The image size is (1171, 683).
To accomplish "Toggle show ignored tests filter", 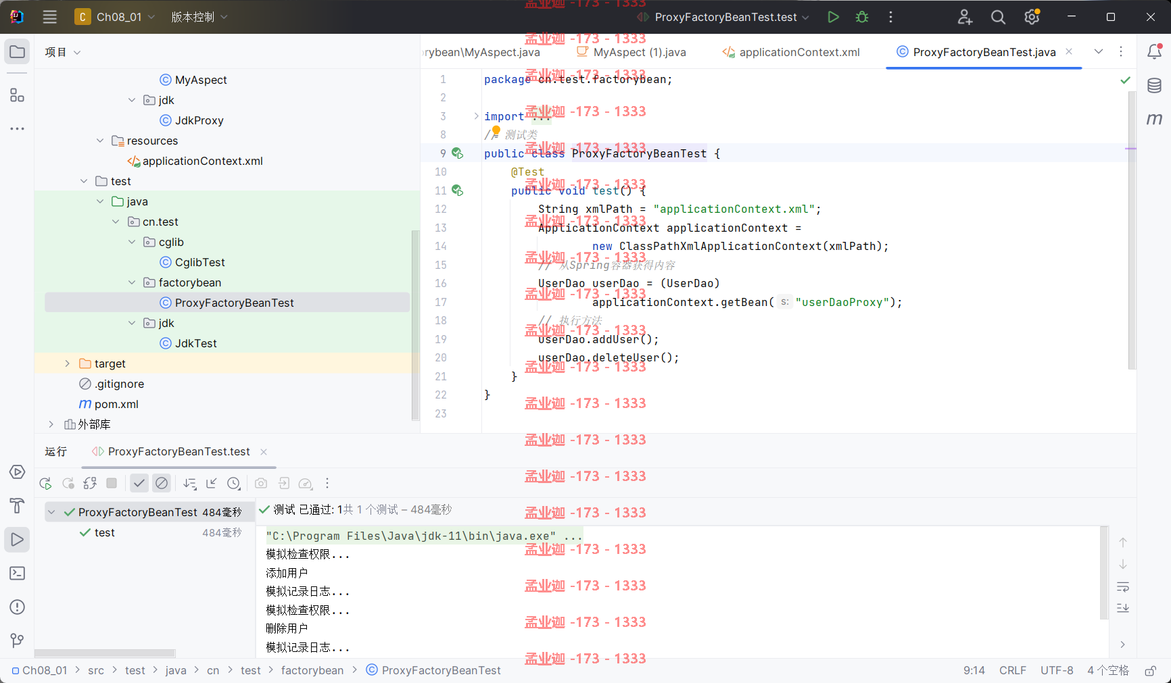I will coord(162,483).
